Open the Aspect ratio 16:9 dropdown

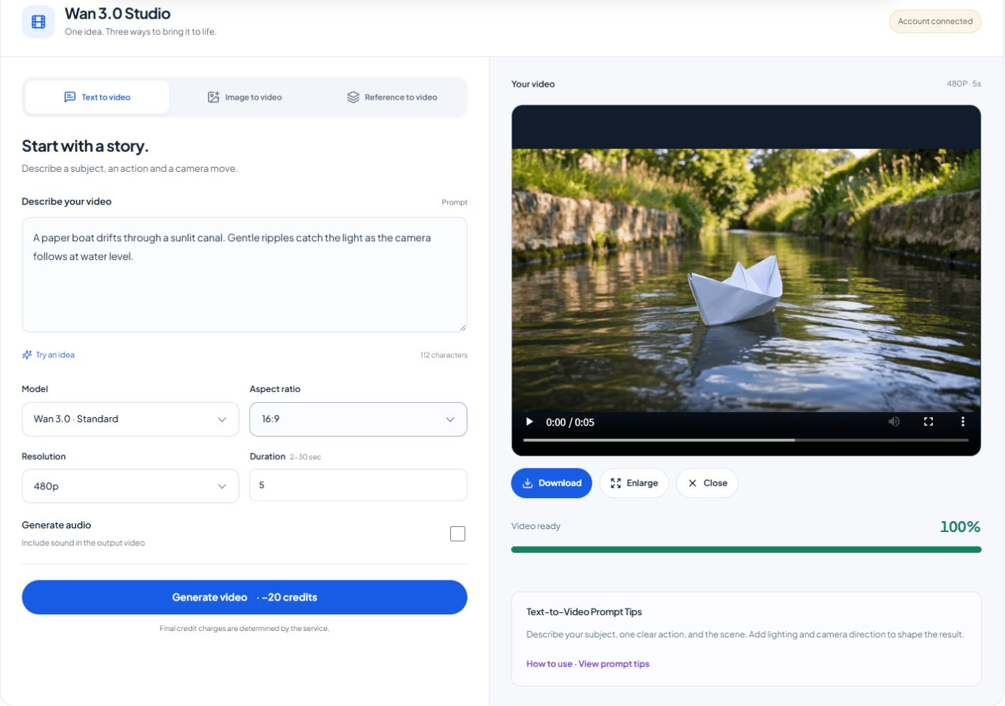pos(359,419)
